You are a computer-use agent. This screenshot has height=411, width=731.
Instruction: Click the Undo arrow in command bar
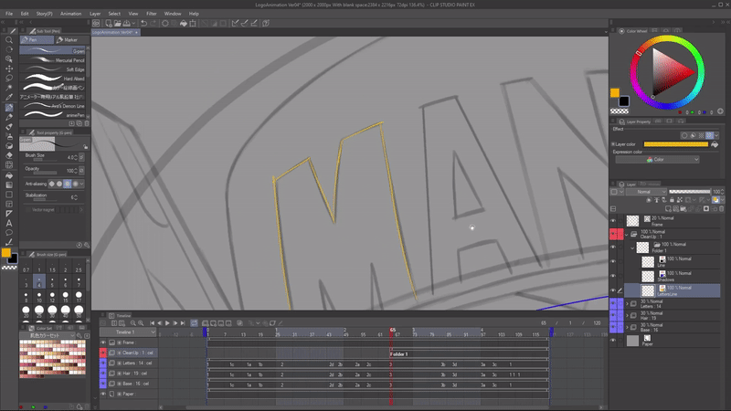pyautogui.click(x=144, y=24)
